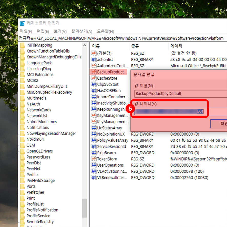This screenshot has height=227, width=227.
Task: Click the binary icon of actionlist
Action: point(94,59)
